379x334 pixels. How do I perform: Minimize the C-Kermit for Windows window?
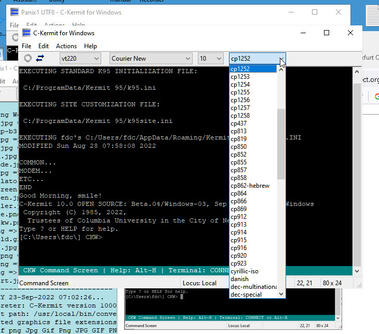pos(303,33)
